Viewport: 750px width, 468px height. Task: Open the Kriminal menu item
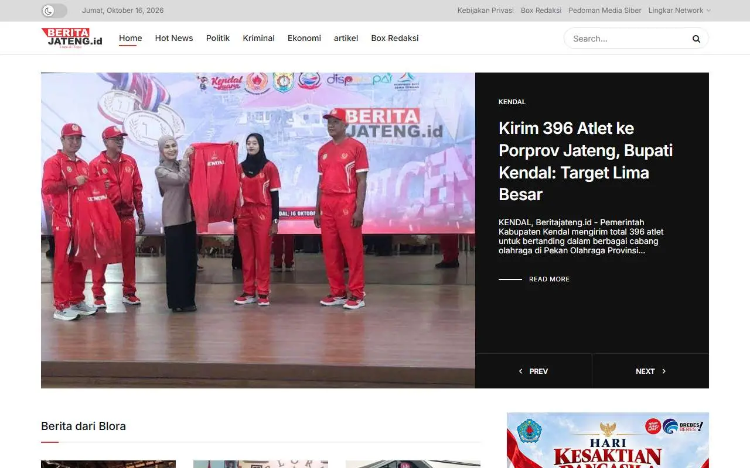(258, 38)
